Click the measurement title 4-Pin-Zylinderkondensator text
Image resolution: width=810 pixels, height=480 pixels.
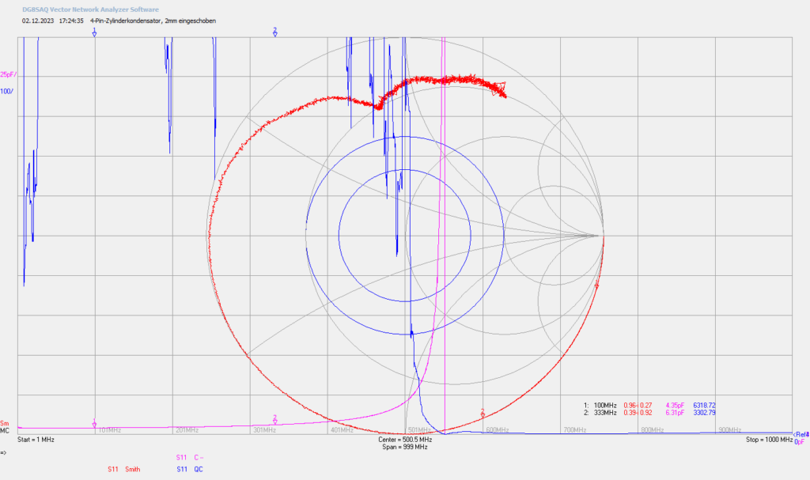click(153, 21)
